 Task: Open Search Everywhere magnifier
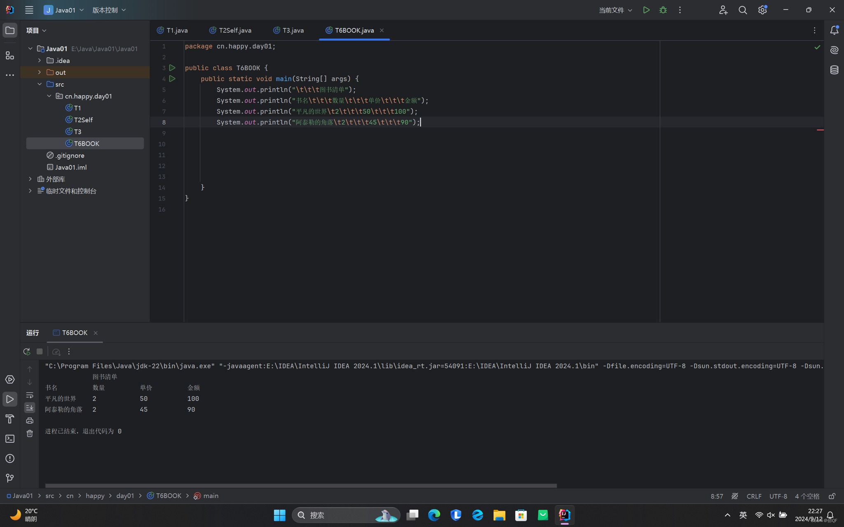click(743, 10)
